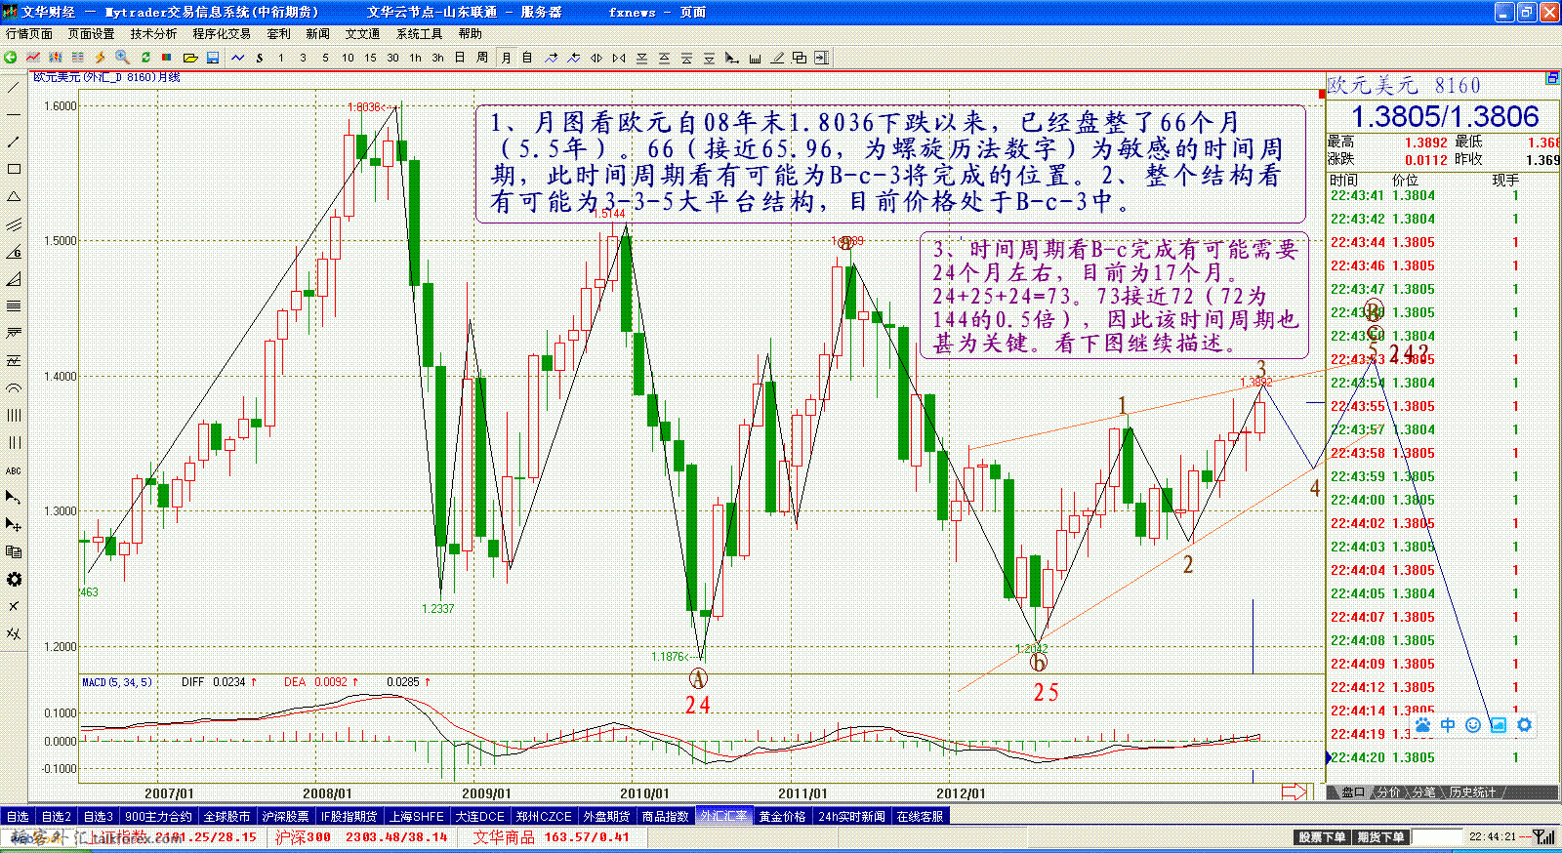The image size is (1562, 853).
Task: Click the paw icon in floating toolbar
Action: tap(1422, 725)
